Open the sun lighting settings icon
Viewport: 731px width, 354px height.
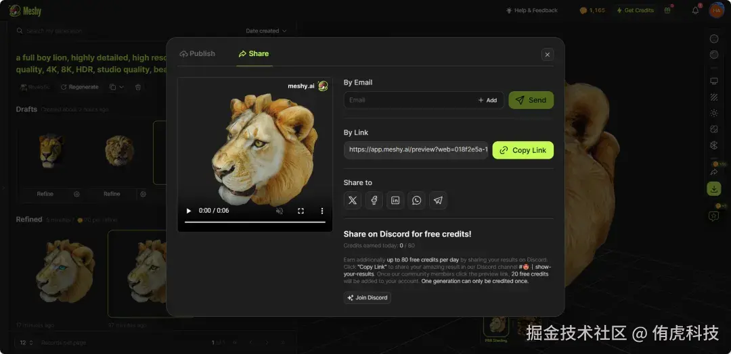(714, 113)
